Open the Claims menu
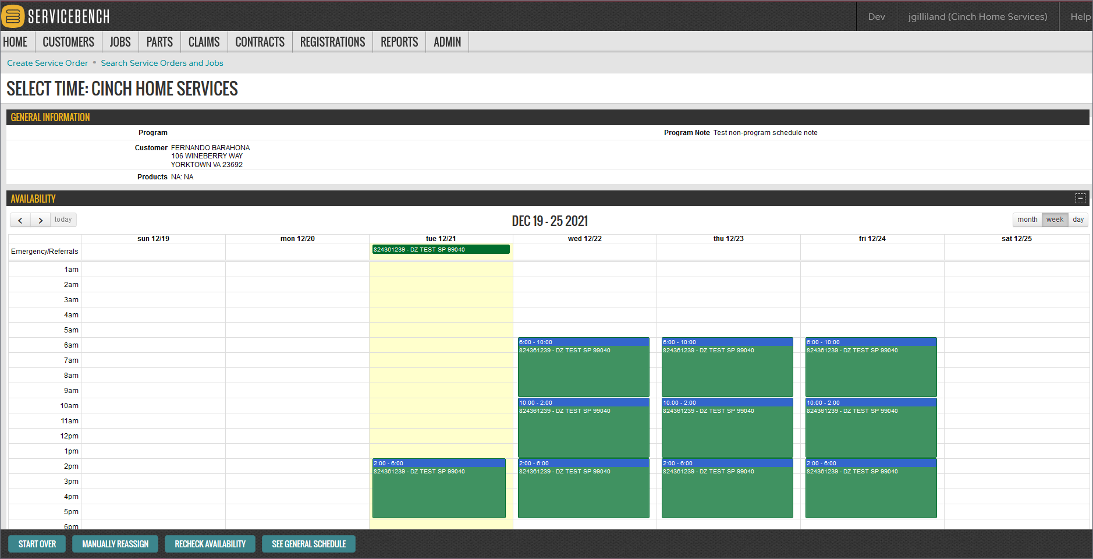Viewport: 1093px width, 559px height. coord(204,42)
